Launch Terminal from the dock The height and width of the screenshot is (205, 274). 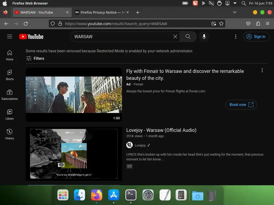tap(131, 195)
